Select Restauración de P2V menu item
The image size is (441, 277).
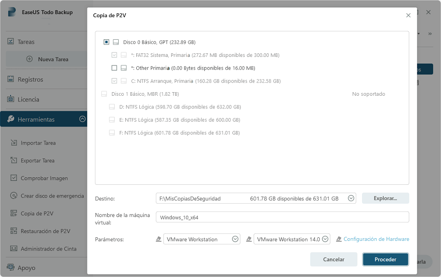[x=45, y=231]
